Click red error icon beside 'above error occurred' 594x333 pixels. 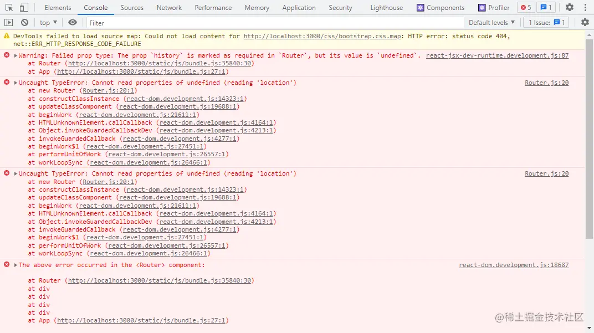(x=7, y=264)
